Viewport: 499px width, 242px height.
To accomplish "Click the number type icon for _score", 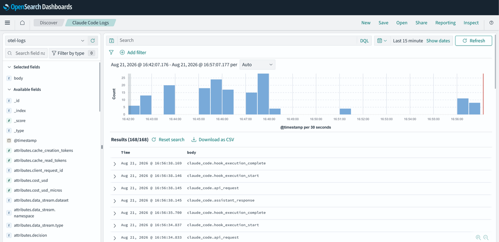I will [9, 121].
